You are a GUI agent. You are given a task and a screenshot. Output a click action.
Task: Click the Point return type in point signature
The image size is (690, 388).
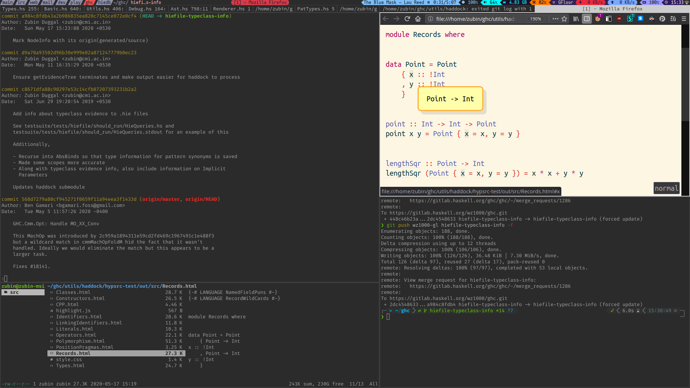click(486, 124)
